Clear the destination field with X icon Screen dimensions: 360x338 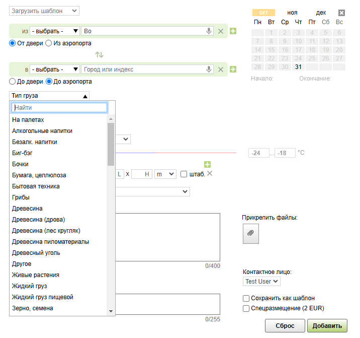click(x=220, y=70)
